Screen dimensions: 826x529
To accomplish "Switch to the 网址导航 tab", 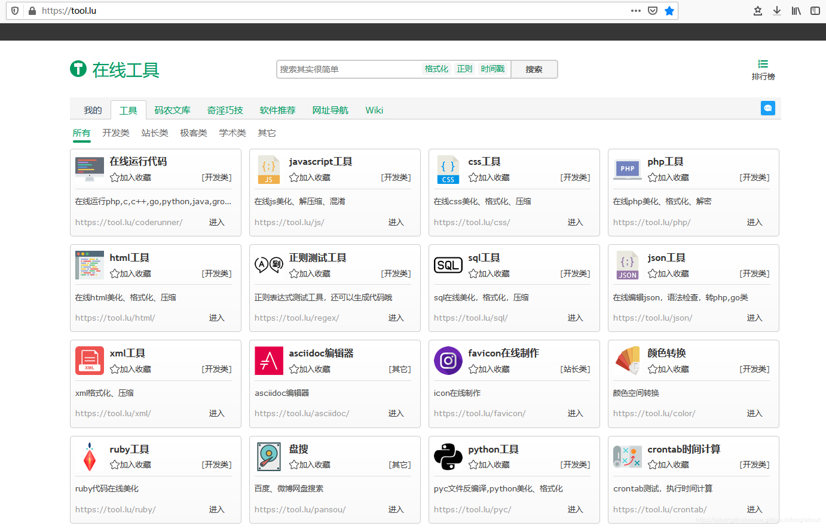I will tap(330, 110).
